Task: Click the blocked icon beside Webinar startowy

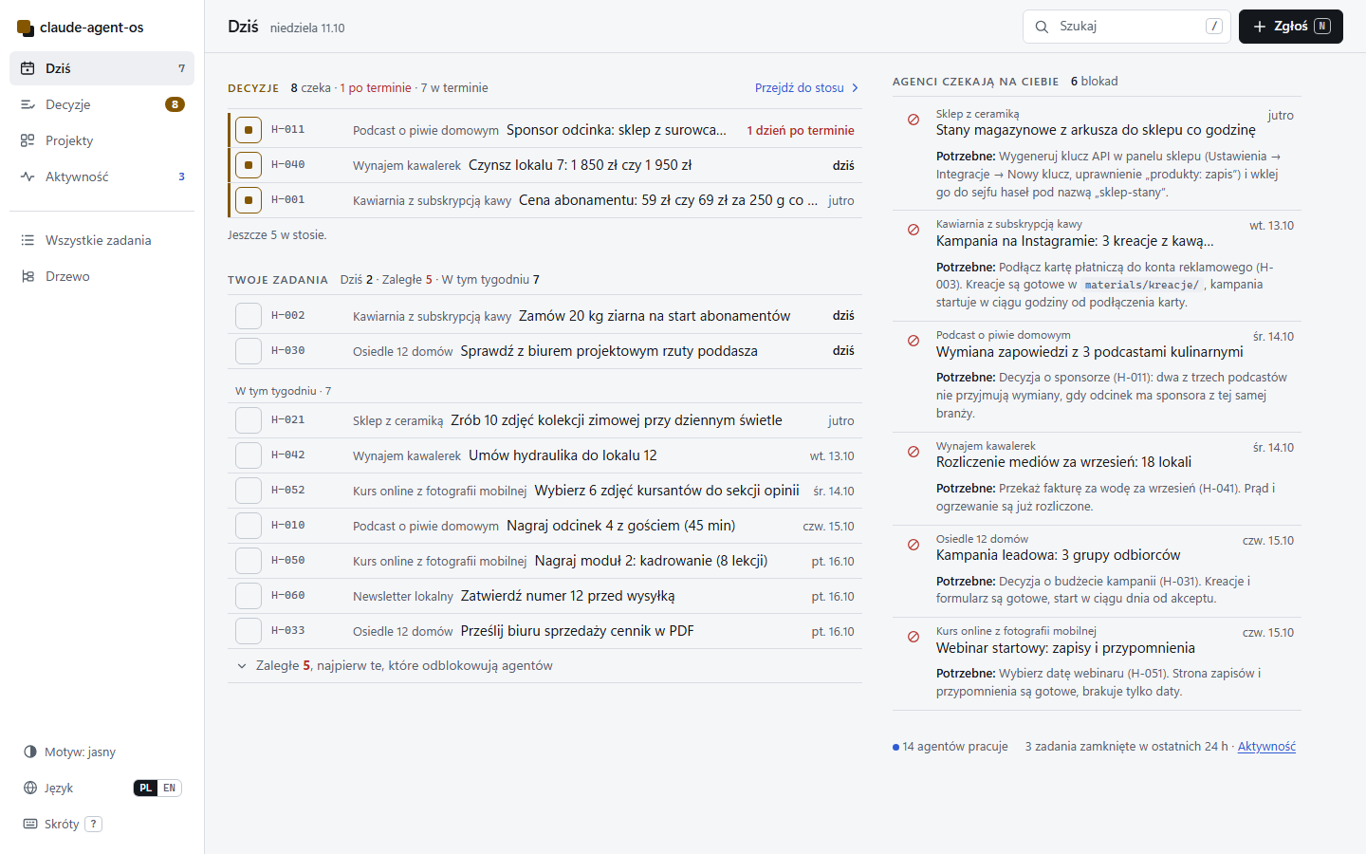Action: click(x=914, y=637)
